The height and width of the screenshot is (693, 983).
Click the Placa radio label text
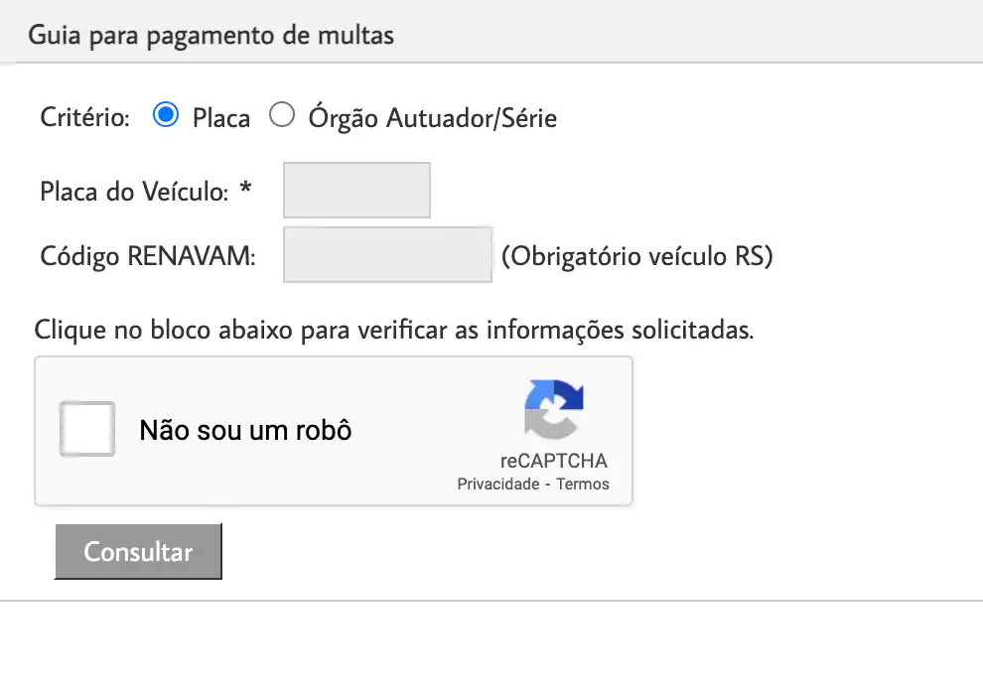click(x=221, y=118)
